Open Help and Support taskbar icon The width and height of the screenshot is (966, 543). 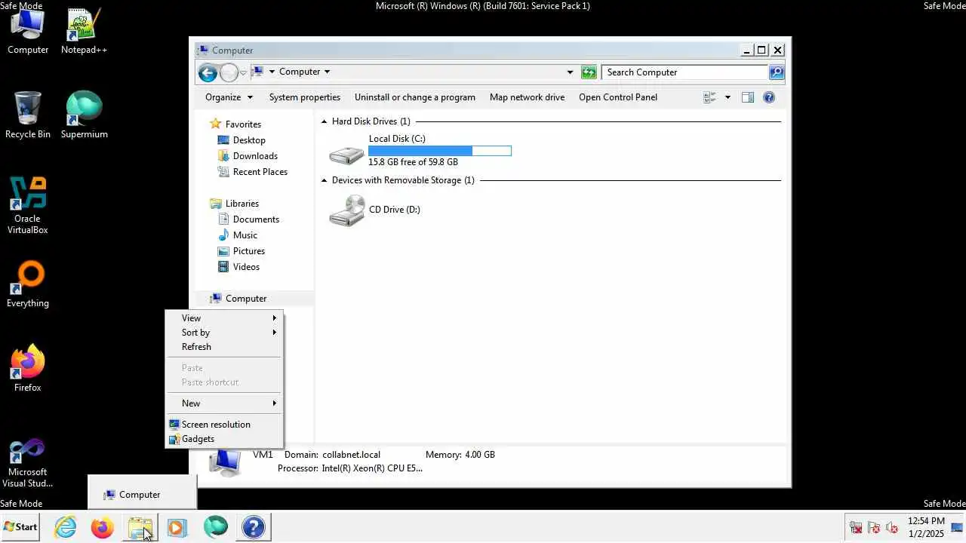click(x=254, y=527)
